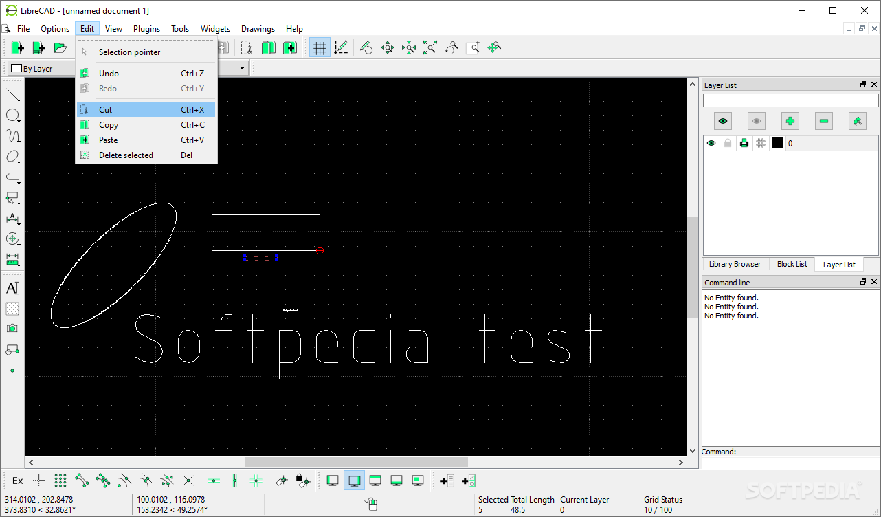
Task: Open a file with the folder icon
Action: click(x=60, y=47)
